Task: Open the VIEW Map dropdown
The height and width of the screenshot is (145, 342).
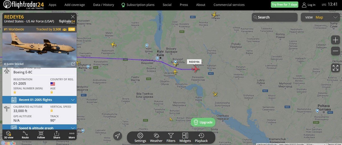Action: [x=321, y=17]
